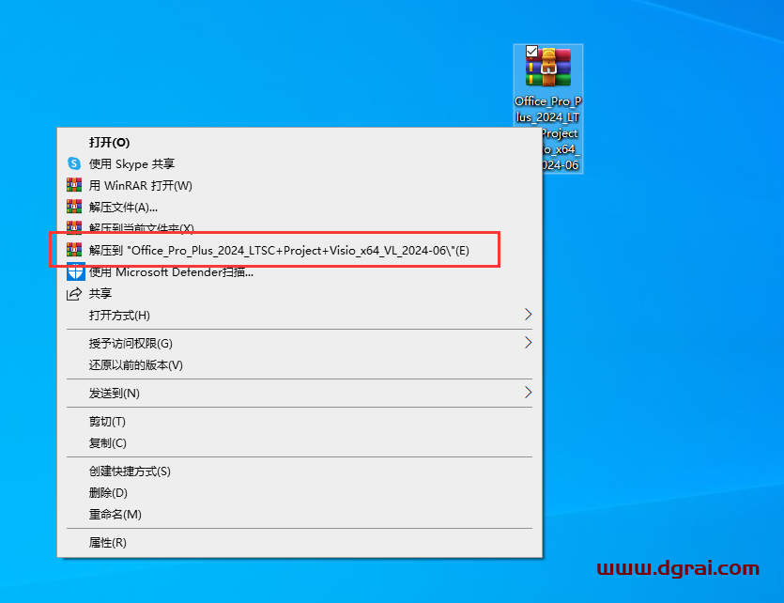This screenshot has width=784, height=603.
Task: Click the Skype icon in the menu
Action: tap(74, 163)
